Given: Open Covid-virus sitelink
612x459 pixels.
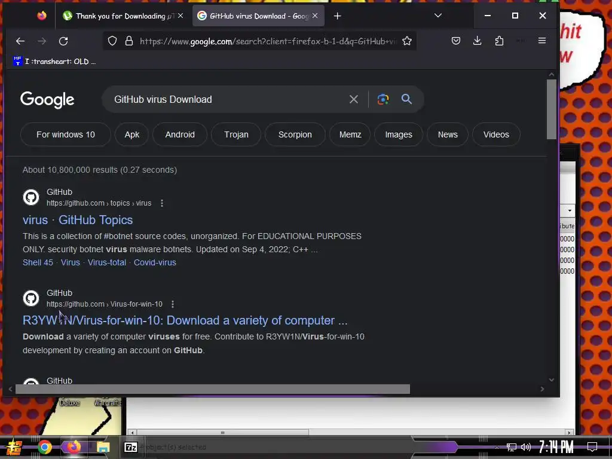Looking at the screenshot, I should (155, 263).
